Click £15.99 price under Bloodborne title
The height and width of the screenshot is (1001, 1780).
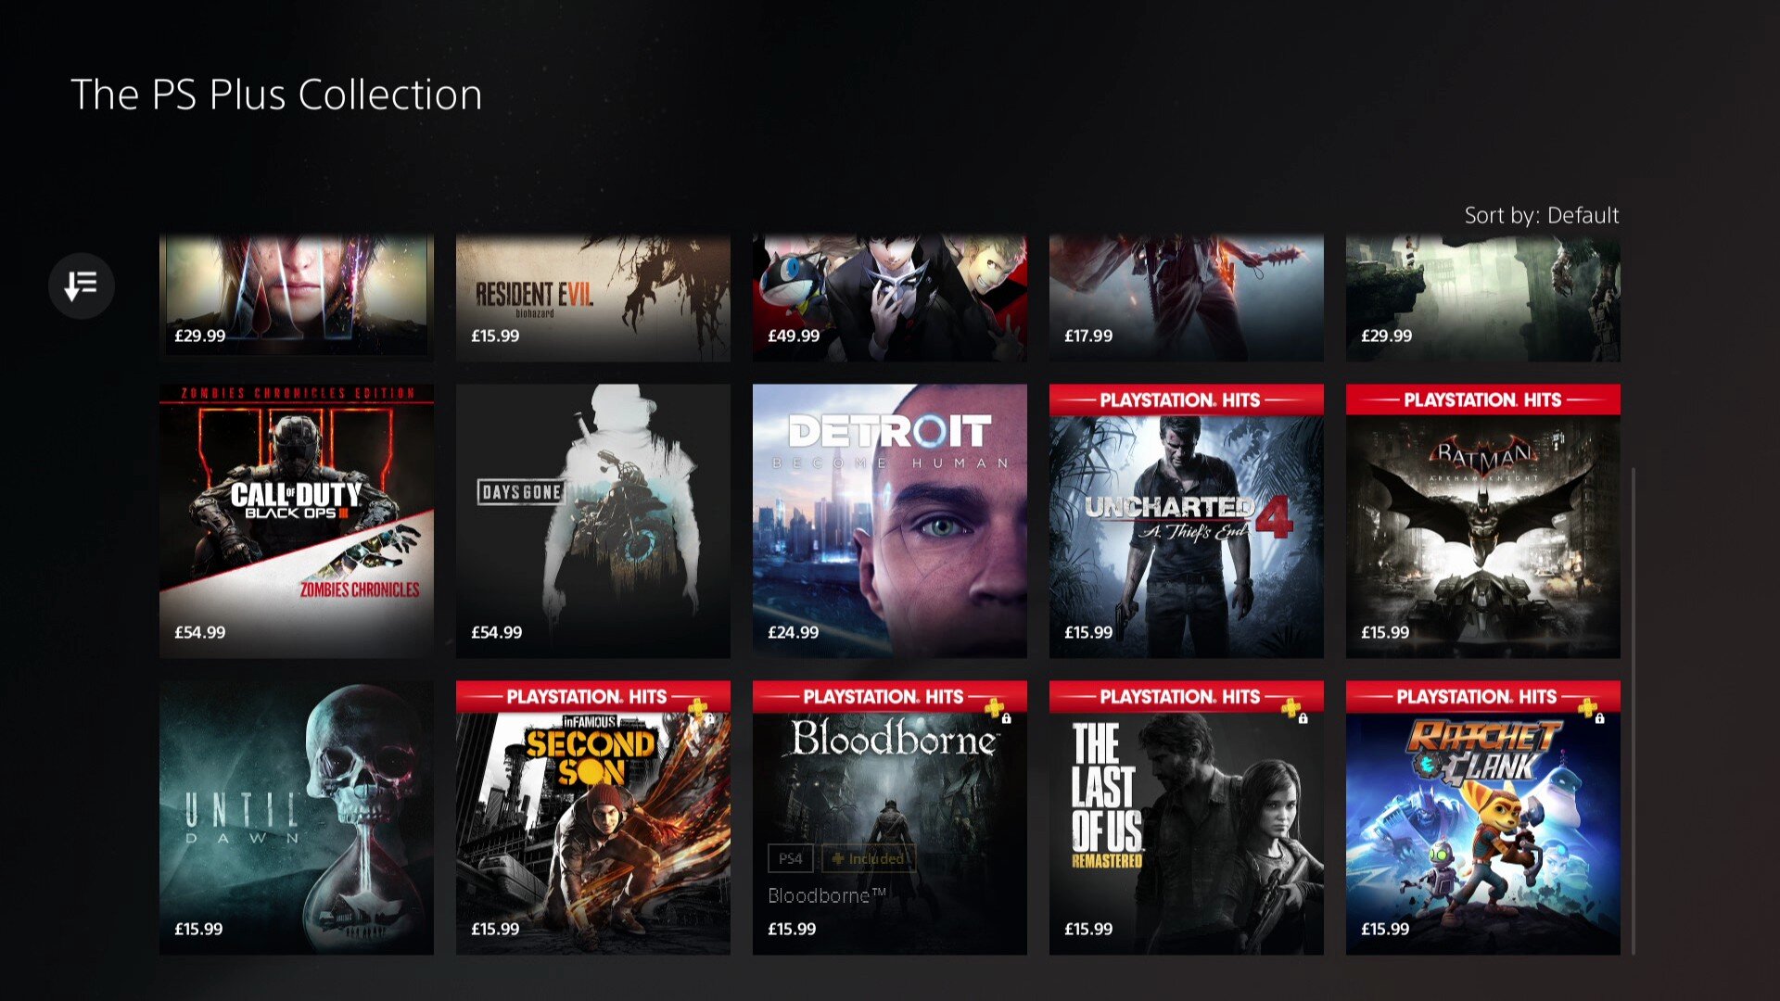tap(792, 929)
